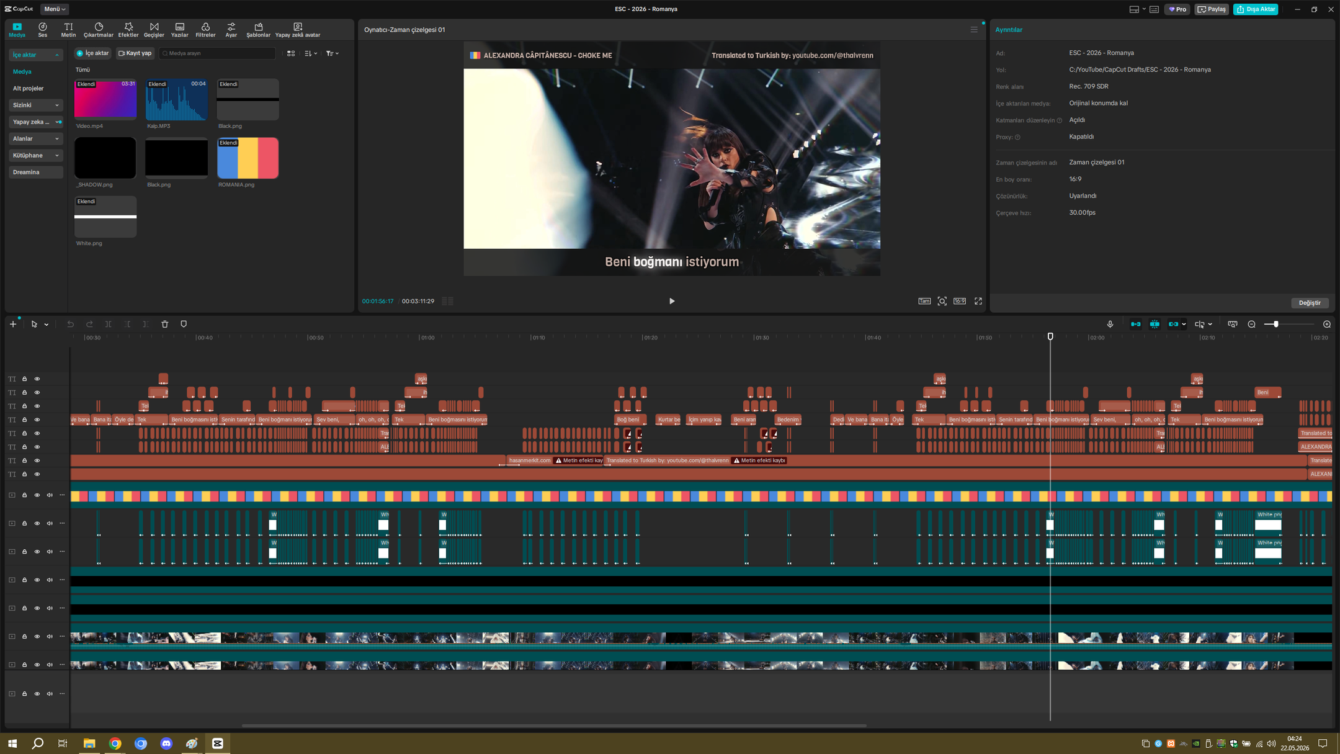Click the Discord icon in the taskbar

166,743
